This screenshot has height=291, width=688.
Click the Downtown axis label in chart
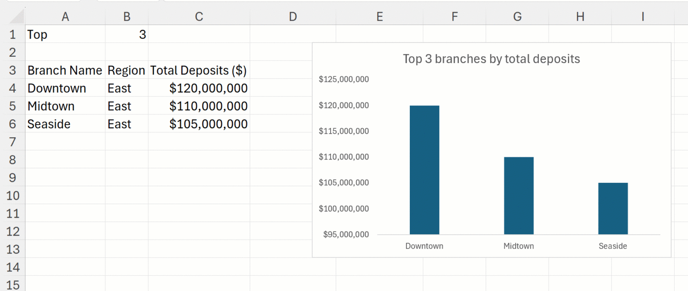(x=424, y=246)
